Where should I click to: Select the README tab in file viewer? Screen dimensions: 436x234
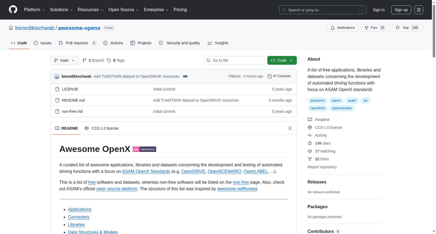tap(66, 128)
